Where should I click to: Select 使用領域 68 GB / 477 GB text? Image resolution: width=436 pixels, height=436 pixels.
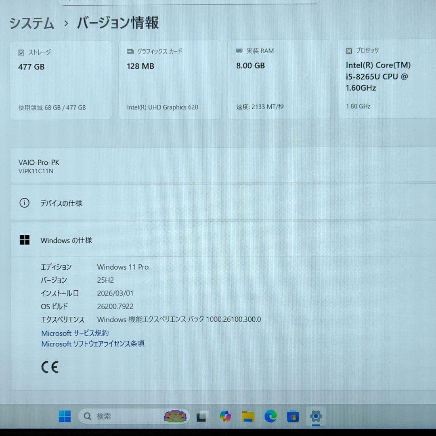52,108
